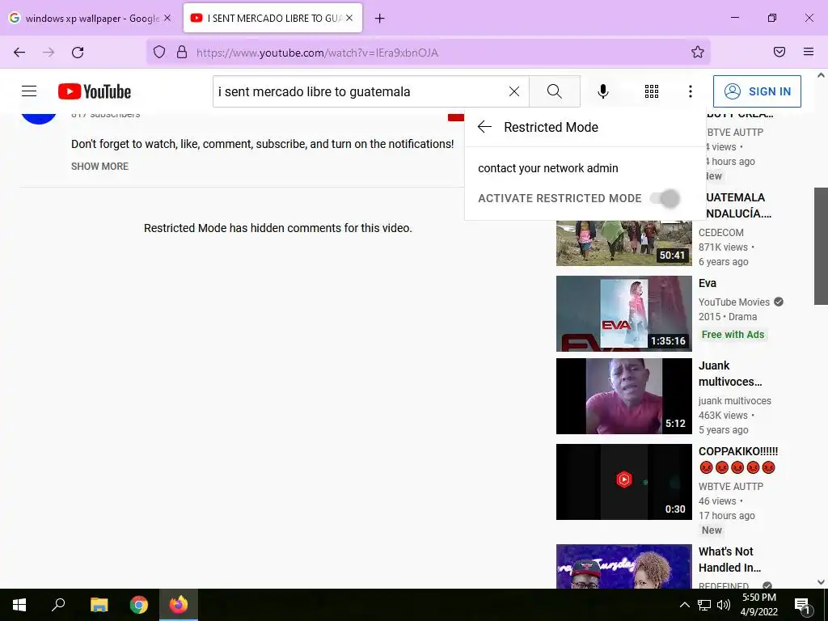Show hidden system tray icons

[684, 605]
